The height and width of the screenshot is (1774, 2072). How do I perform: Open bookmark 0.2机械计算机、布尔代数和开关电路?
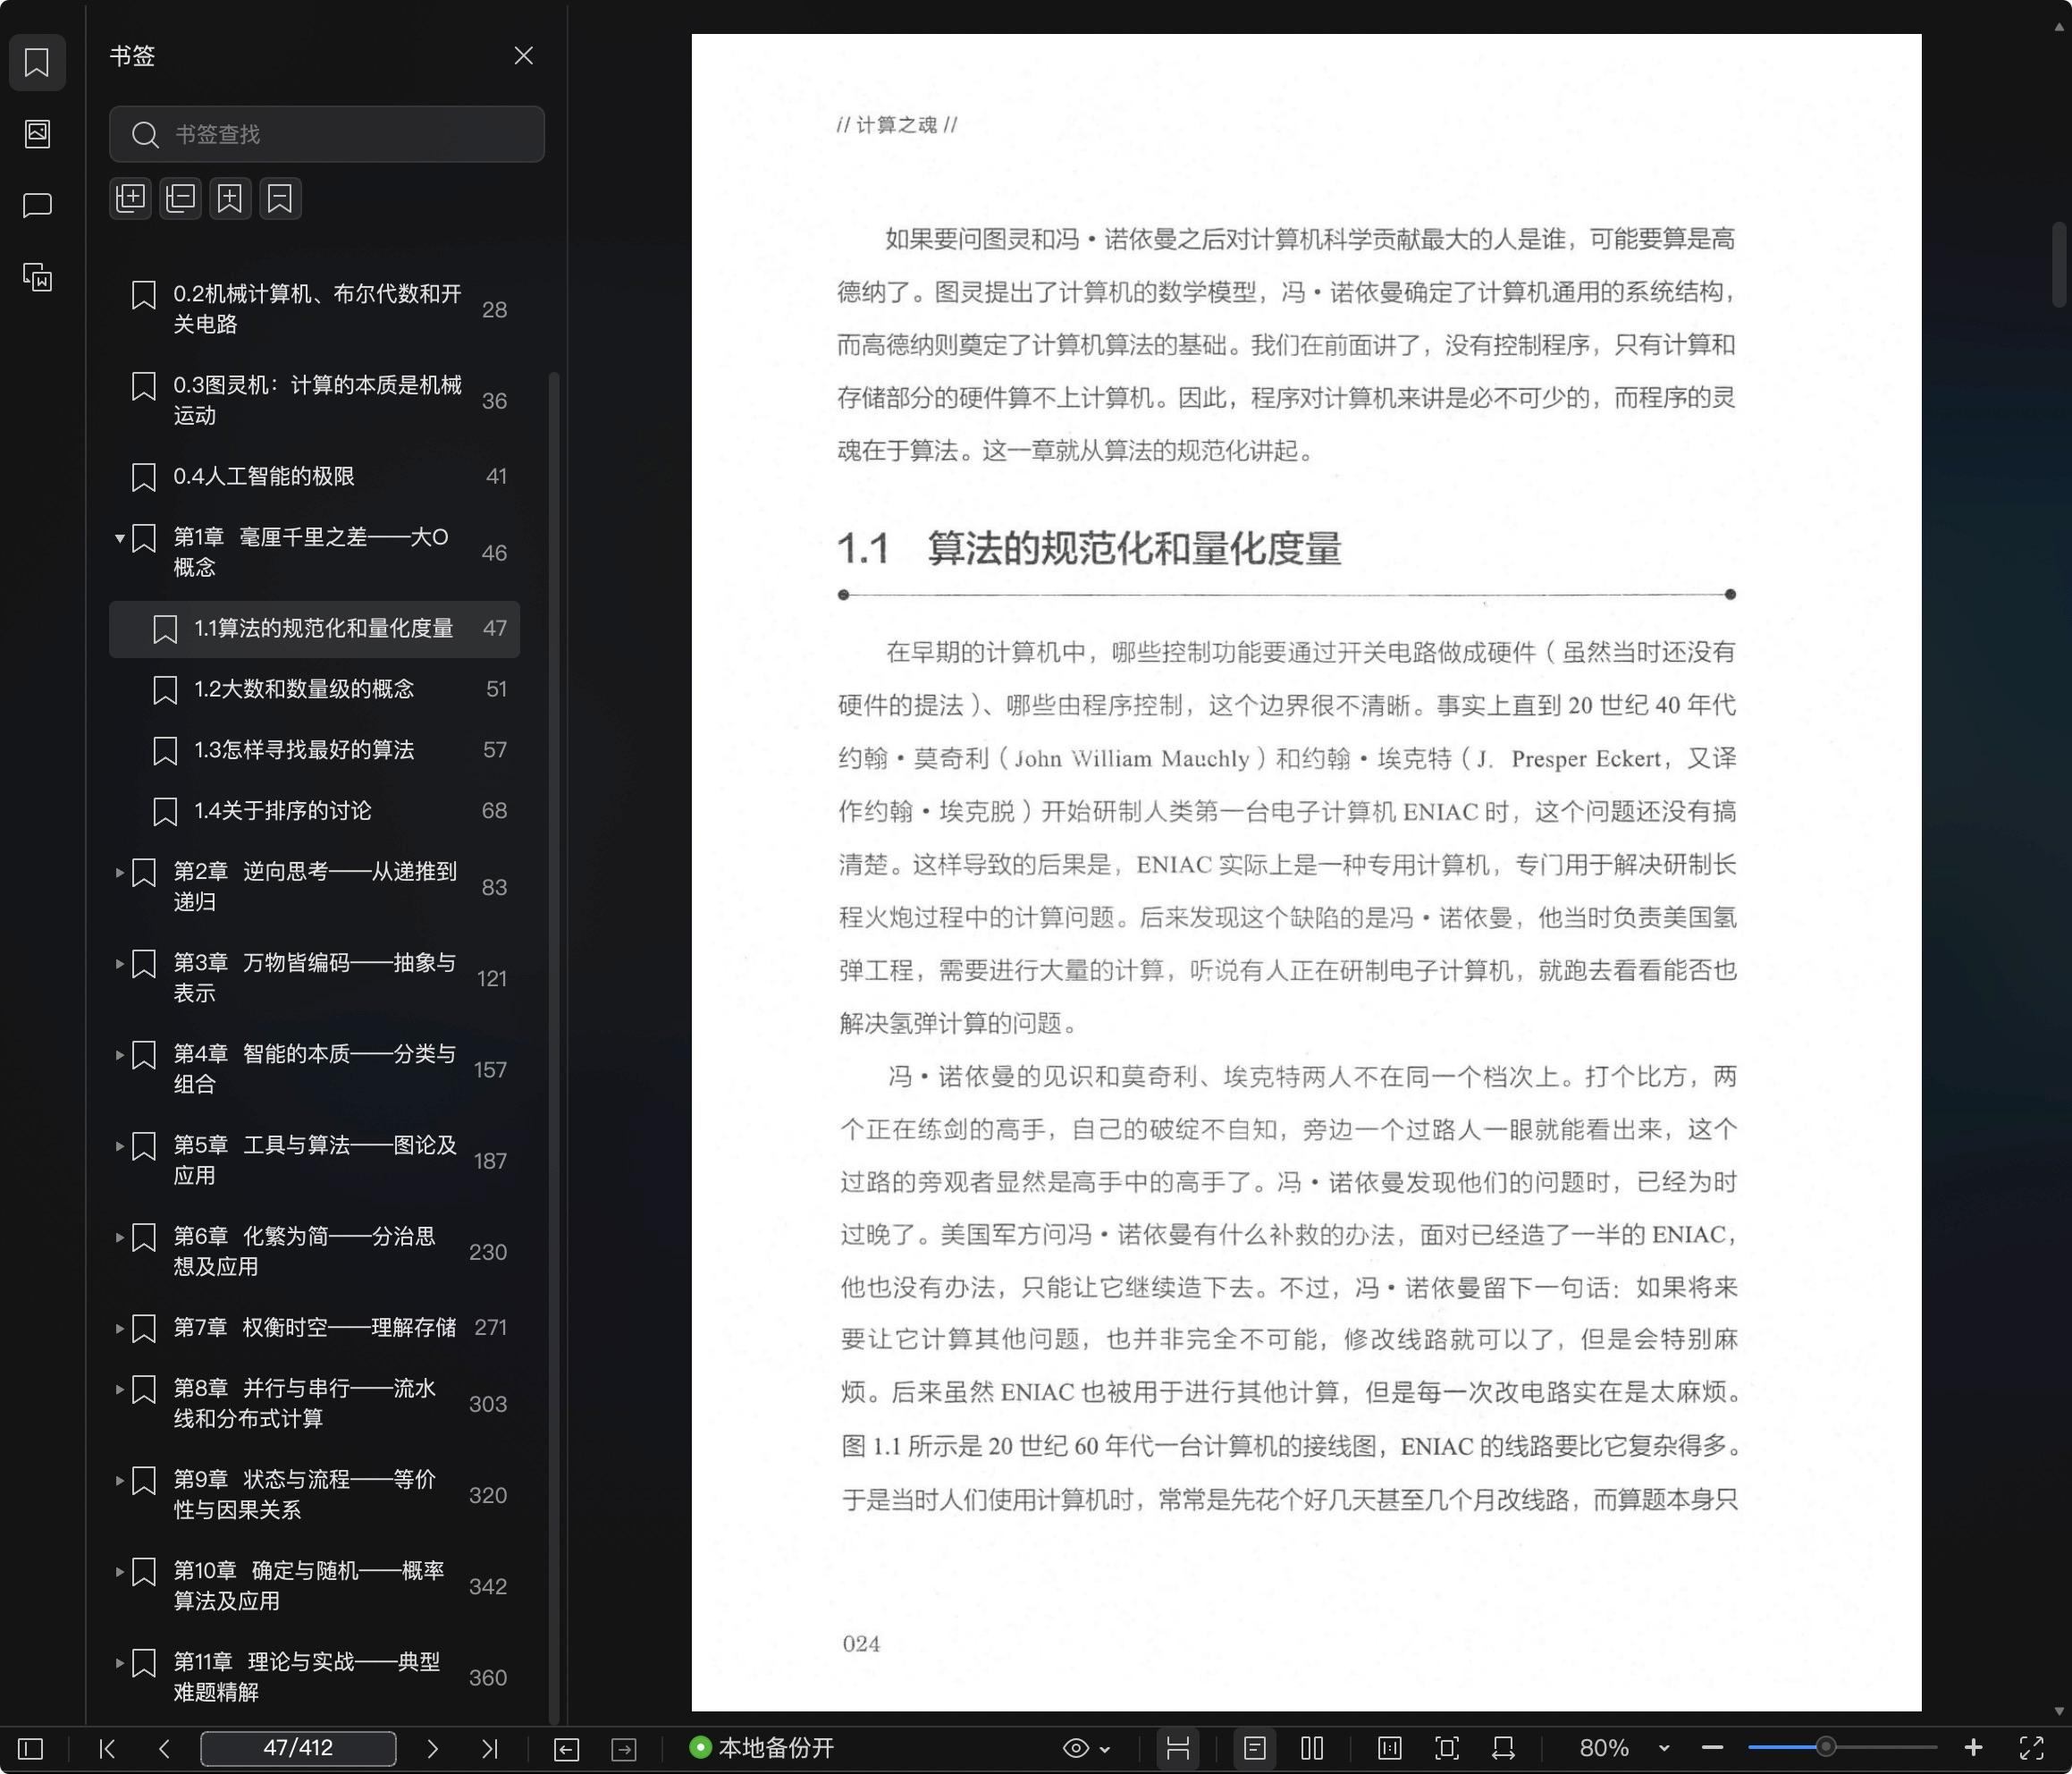coord(314,309)
